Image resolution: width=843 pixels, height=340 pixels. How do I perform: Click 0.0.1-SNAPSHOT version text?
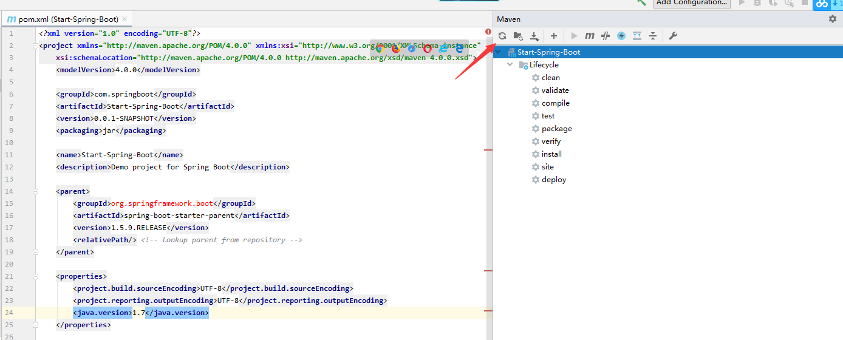tap(125, 118)
